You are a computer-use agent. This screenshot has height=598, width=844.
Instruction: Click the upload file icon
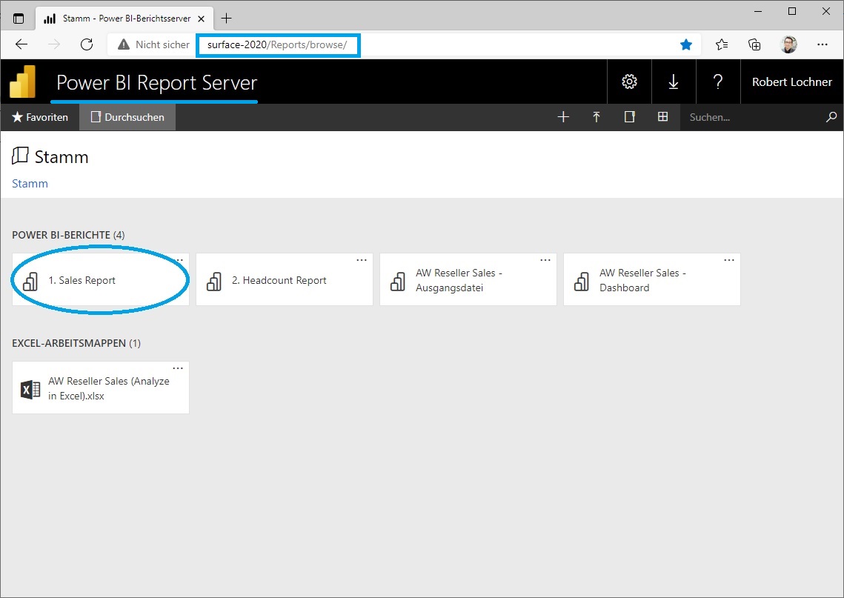[597, 117]
